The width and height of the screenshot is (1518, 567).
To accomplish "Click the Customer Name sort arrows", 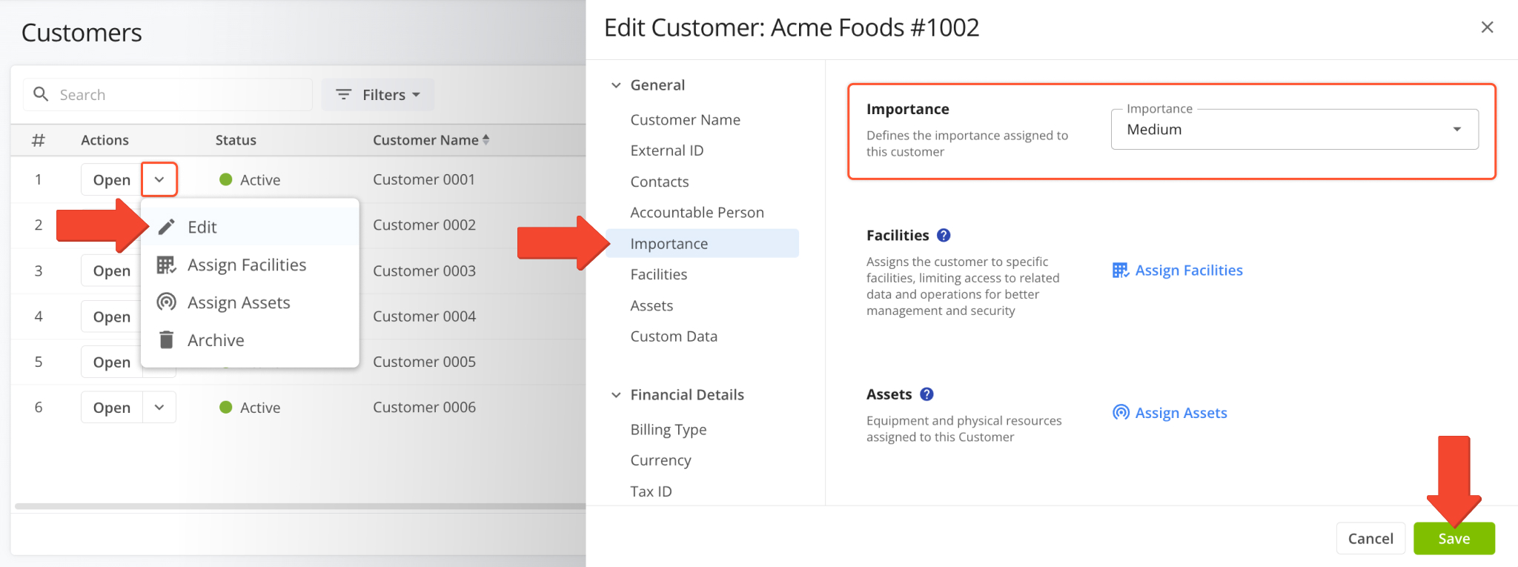I will pos(486,139).
